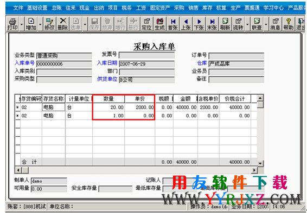
Task: Click the 刷新 (Refresh) toolbar icon
Action: click(225, 24)
